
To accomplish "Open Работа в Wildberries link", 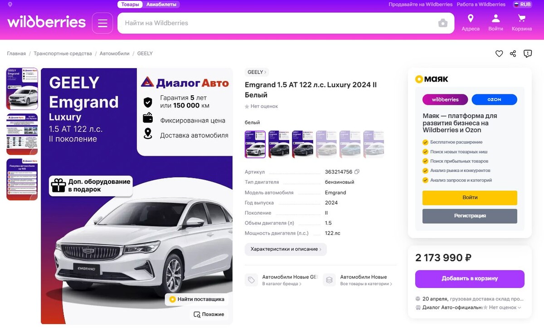I will click(x=481, y=5).
